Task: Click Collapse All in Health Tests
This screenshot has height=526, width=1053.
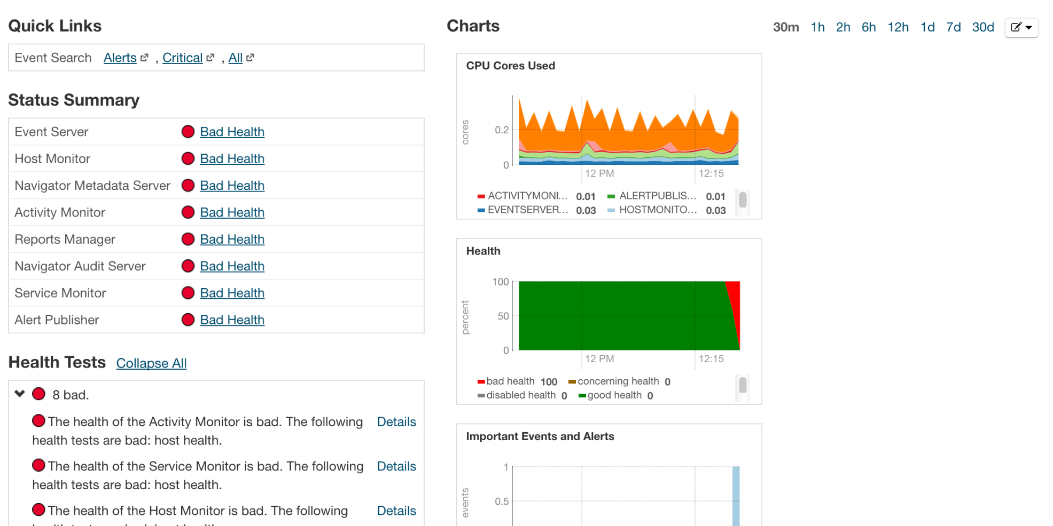Action: point(151,363)
